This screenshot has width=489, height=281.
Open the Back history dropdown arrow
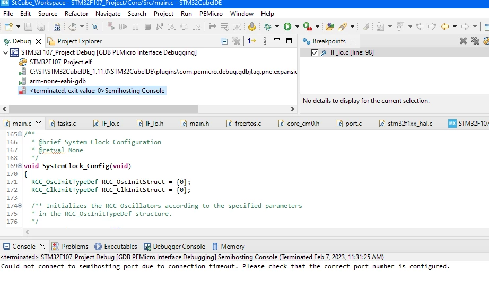click(455, 27)
